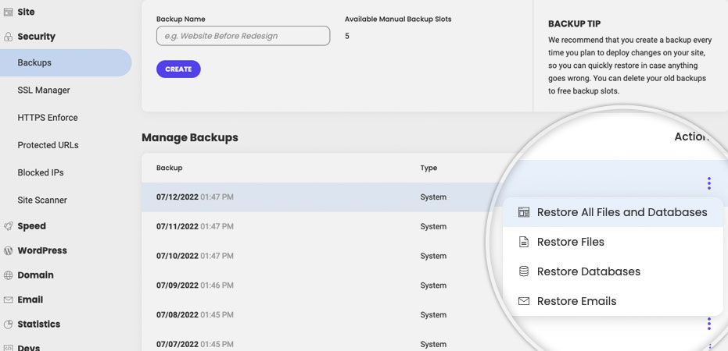Screen dimensions: 728x351
Task: Click the WordPress logo icon in sidebar
Action: coord(8,250)
